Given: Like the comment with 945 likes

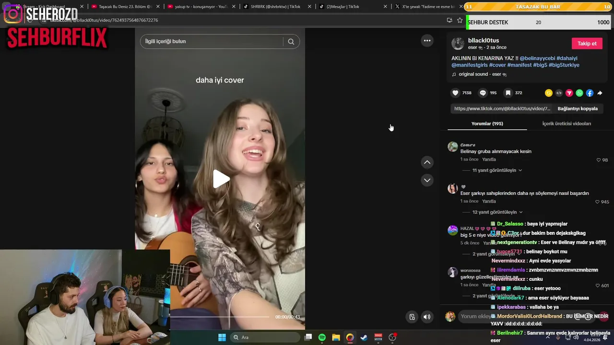Looking at the screenshot, I should (597, 202).
